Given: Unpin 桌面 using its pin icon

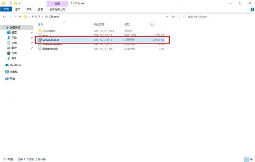Looking at the screenshot, I should click(x=32, y=33).
